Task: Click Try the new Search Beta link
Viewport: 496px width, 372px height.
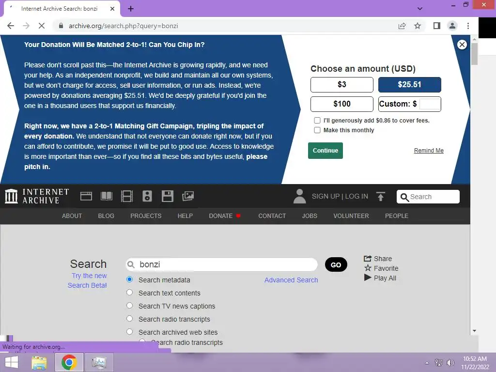Action: (x=88, y=280)
